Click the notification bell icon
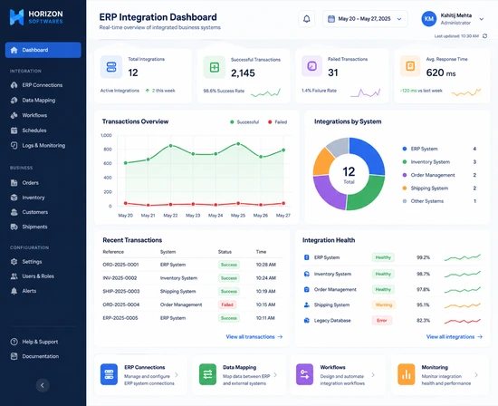This screenshot has height=406, width=498. pos(306,19)
